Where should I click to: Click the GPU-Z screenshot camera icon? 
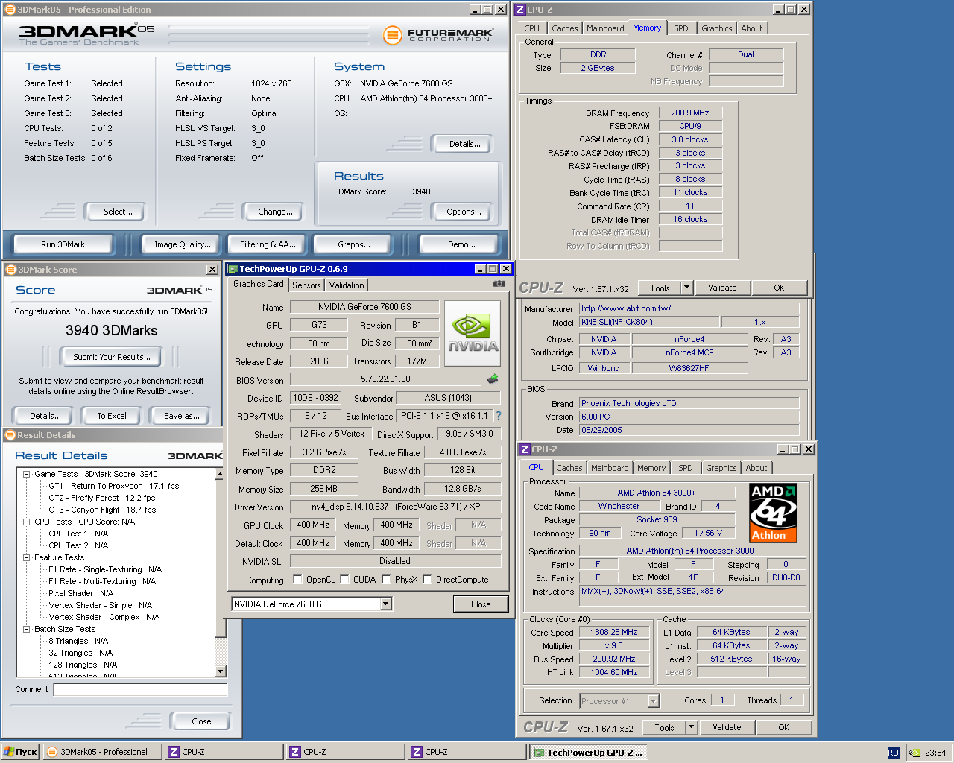499,284
